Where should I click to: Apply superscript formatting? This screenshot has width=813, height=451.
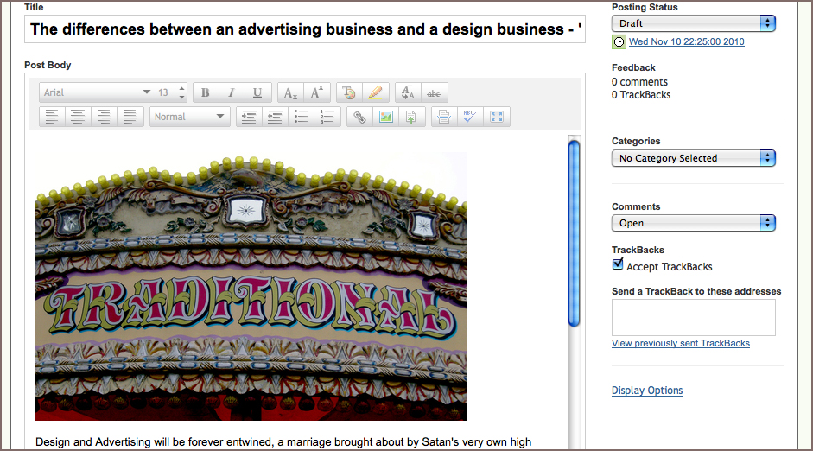point(316,92)
